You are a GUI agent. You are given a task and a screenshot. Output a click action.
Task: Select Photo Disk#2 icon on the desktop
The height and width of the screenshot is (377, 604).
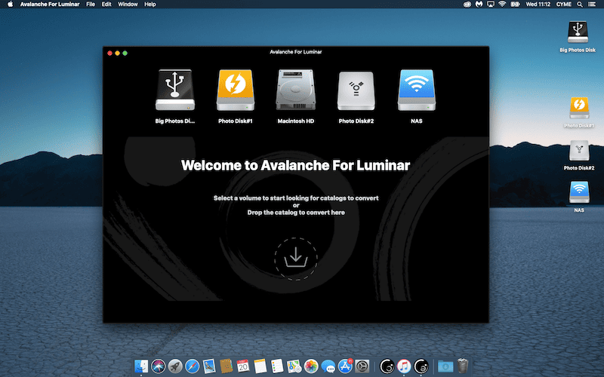coord(579,150)
